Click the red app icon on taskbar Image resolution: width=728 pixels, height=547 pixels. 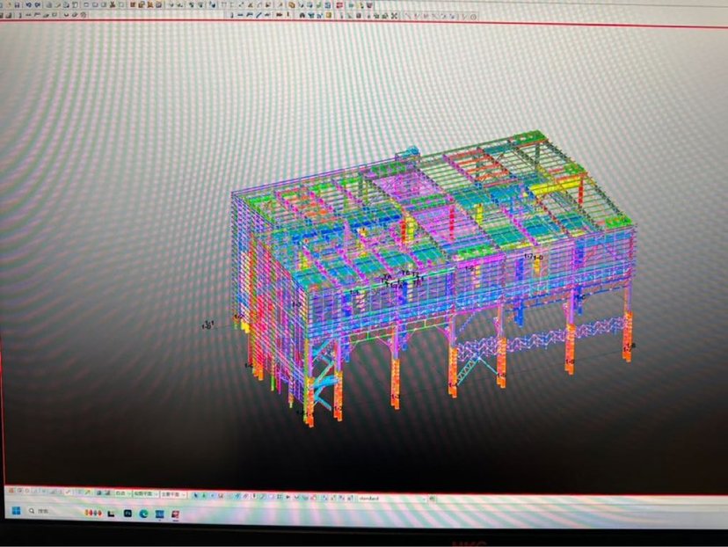click(176, 513)
